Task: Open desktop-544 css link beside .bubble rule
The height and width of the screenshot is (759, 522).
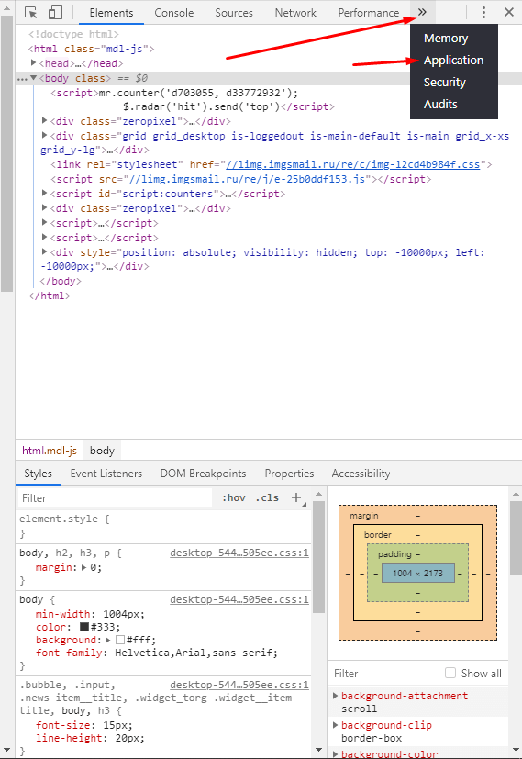Action: [x=239, y=685]
